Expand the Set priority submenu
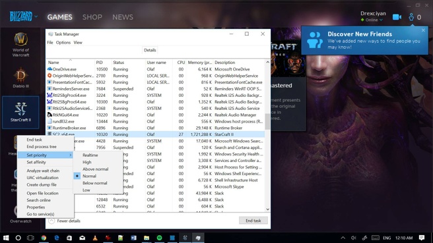The width and height of the screenshot is (433, 243). (46, 155)
